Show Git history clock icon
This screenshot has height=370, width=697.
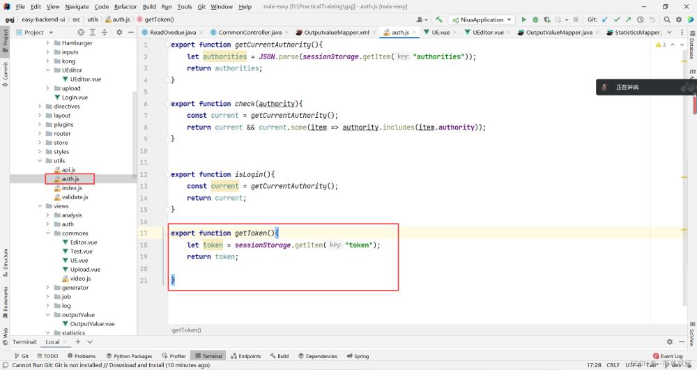tap(639, 20)
